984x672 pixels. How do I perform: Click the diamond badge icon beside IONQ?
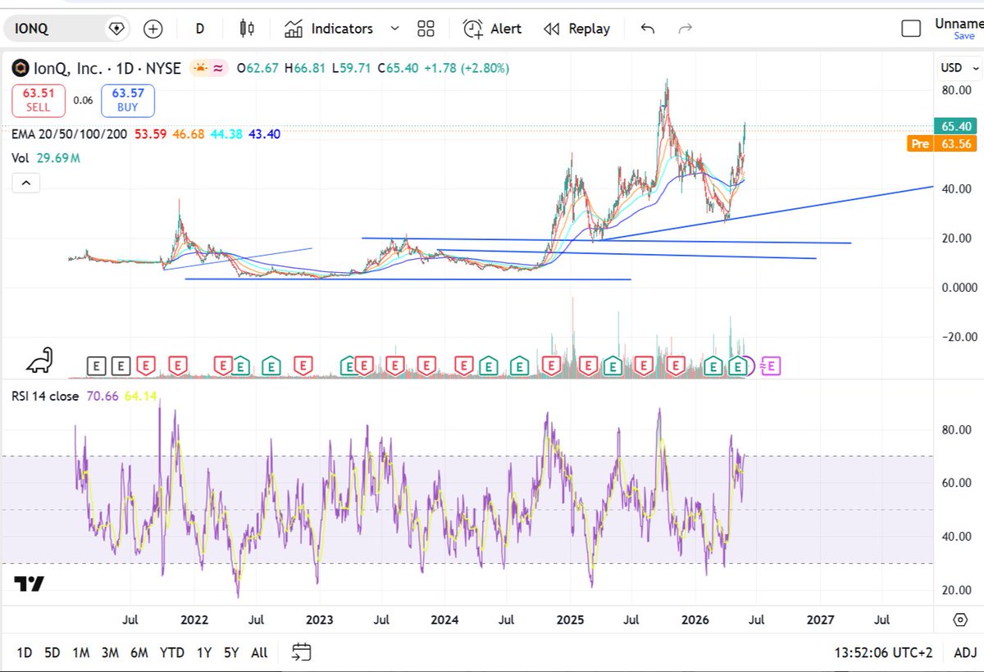116,29
